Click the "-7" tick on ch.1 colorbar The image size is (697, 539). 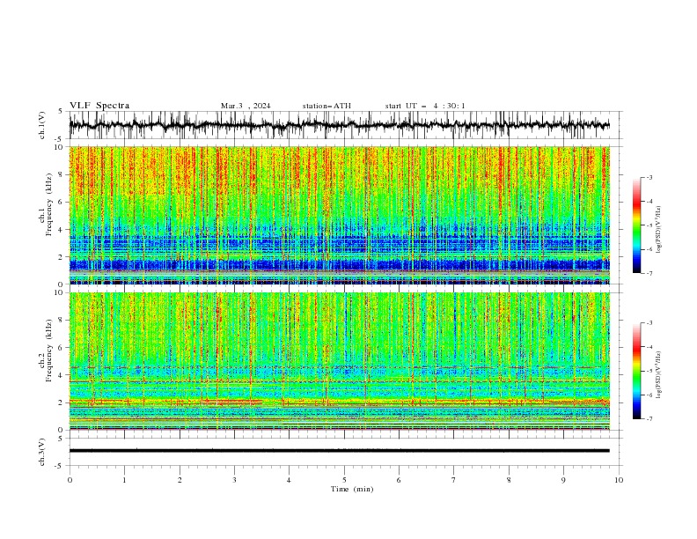[x=649, y=273]
